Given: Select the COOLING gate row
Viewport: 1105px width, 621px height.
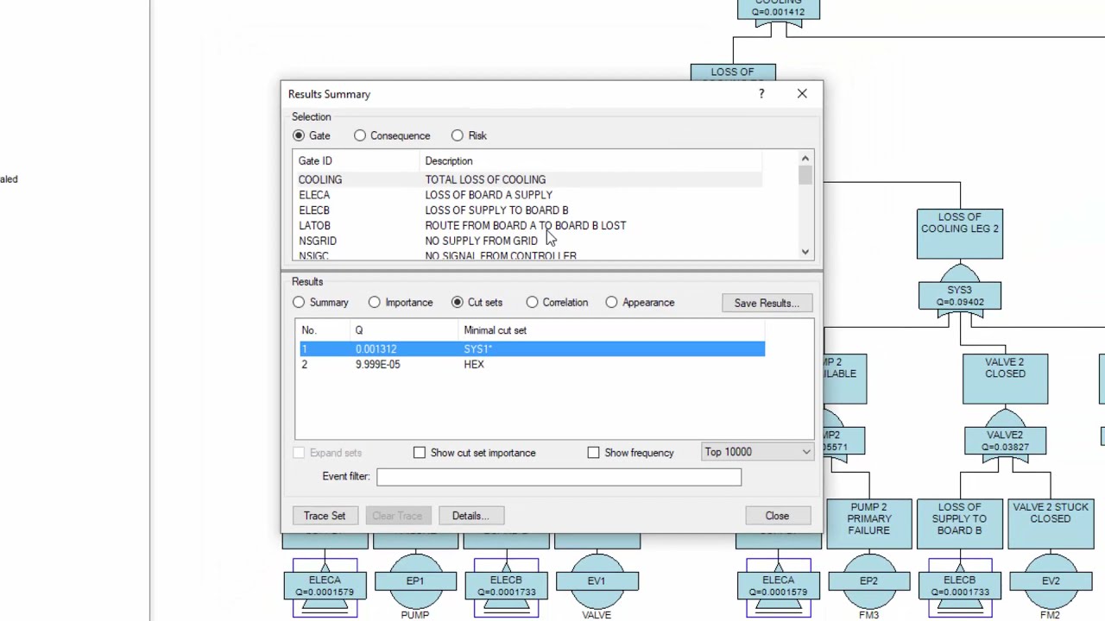Looking at the screenshot, I should [527, 179].
